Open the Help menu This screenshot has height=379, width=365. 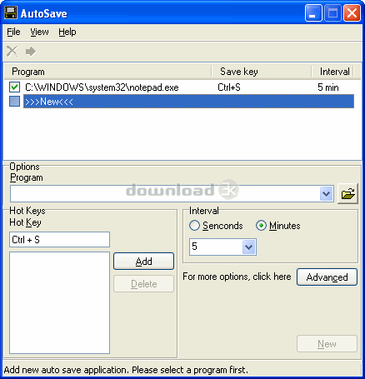(67, 32)
